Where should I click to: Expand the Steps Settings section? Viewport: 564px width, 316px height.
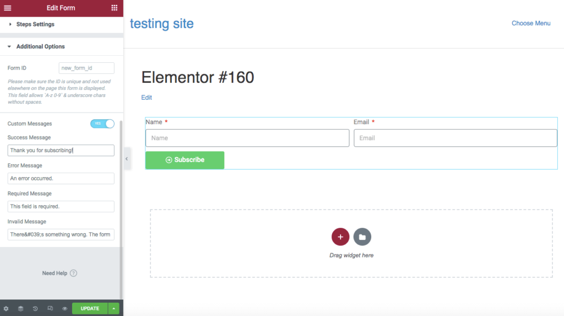coord(35,24)
